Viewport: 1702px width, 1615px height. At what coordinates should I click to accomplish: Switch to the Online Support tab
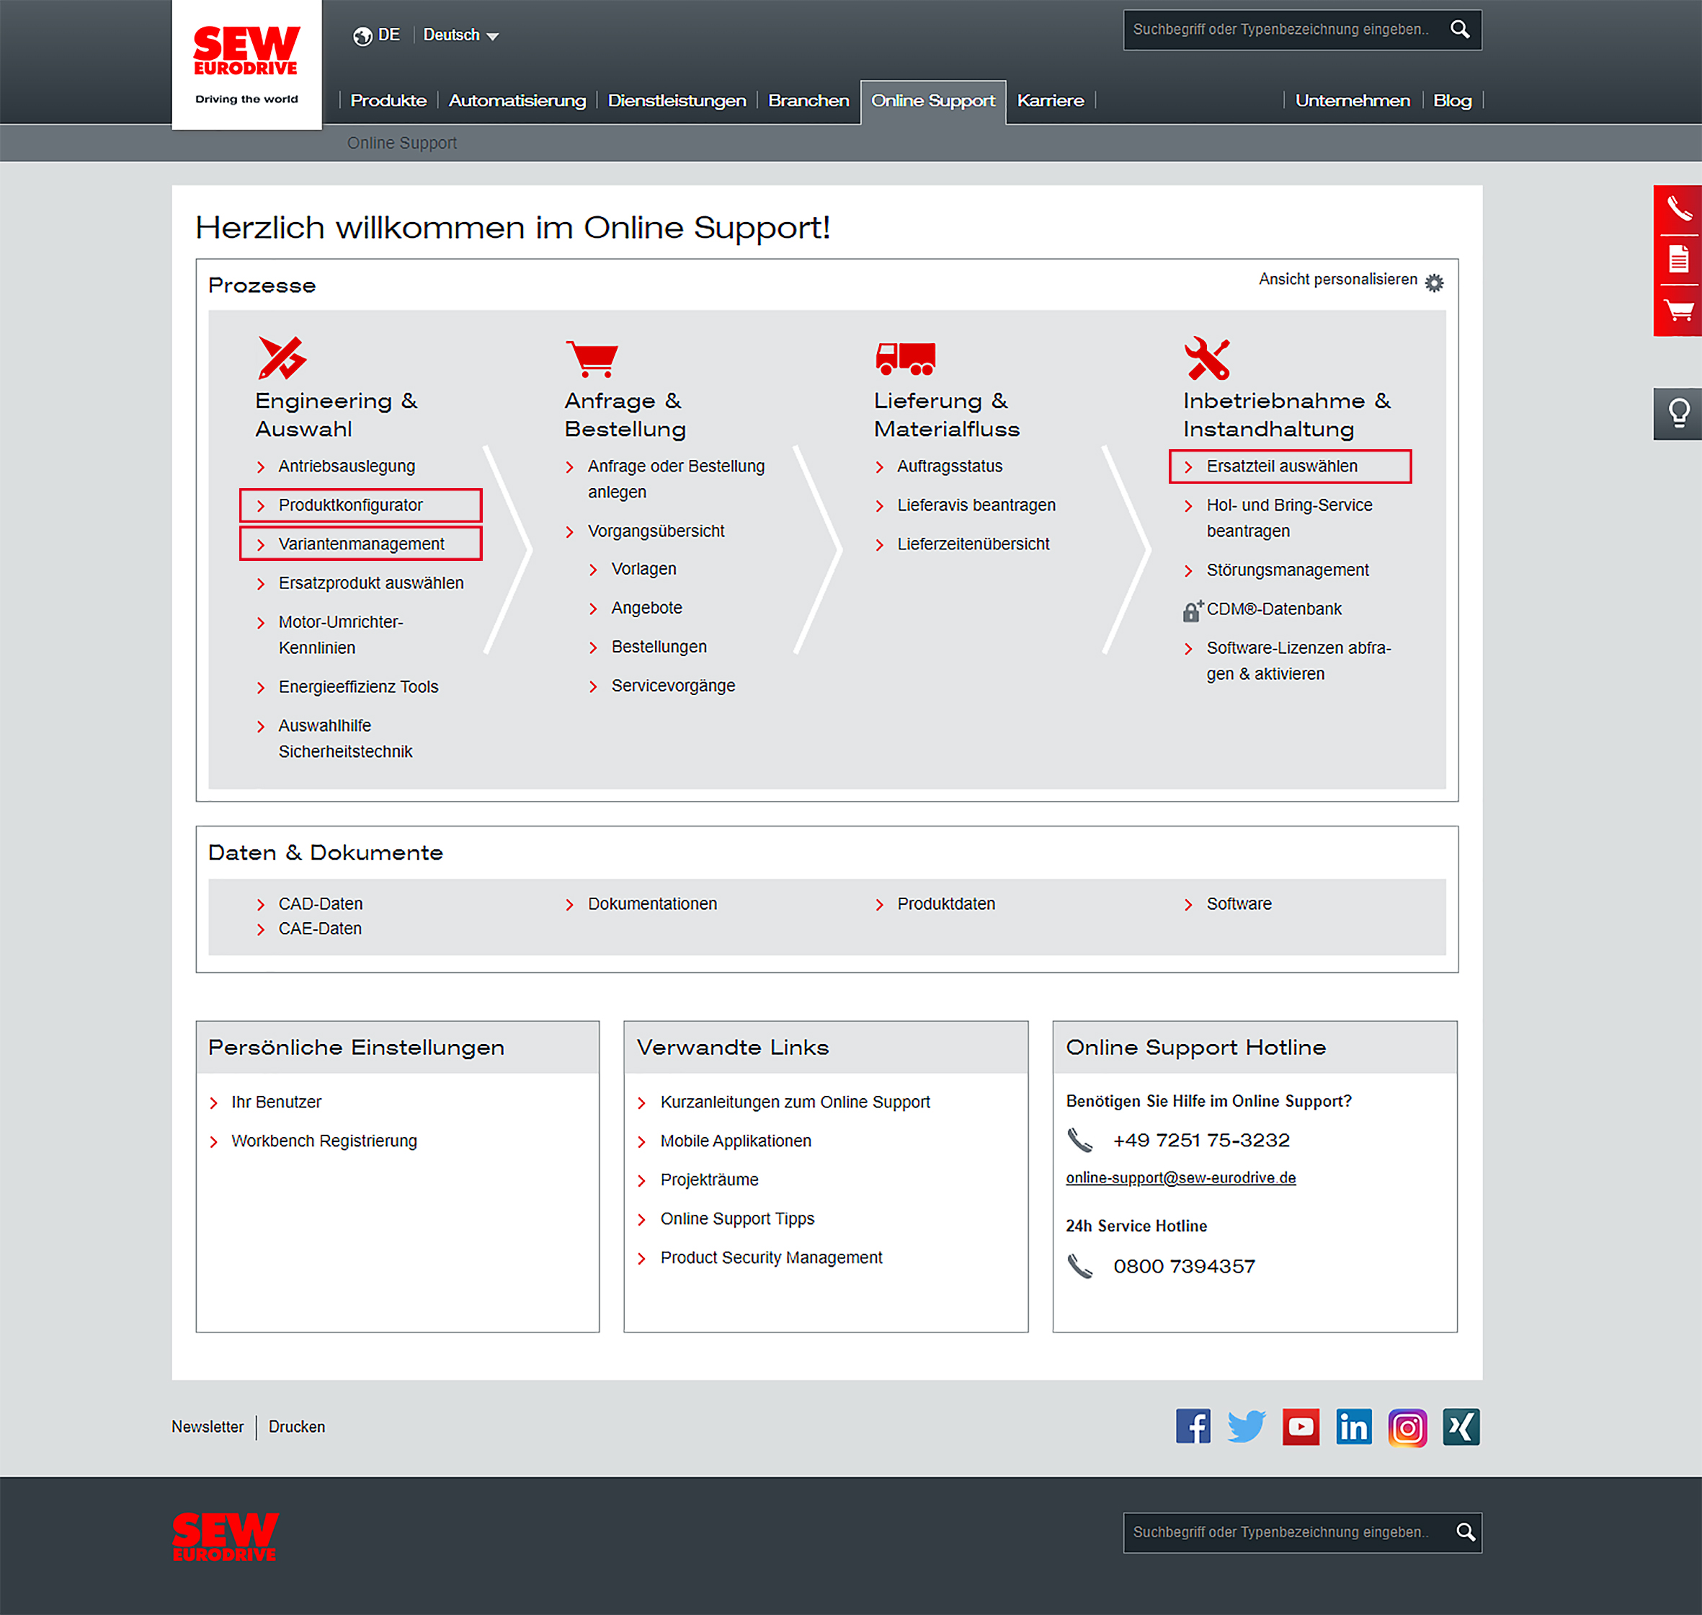coord(932,101)
